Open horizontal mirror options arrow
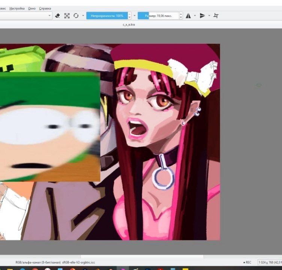This screenshot has height=270, width=282. (195, 16)
